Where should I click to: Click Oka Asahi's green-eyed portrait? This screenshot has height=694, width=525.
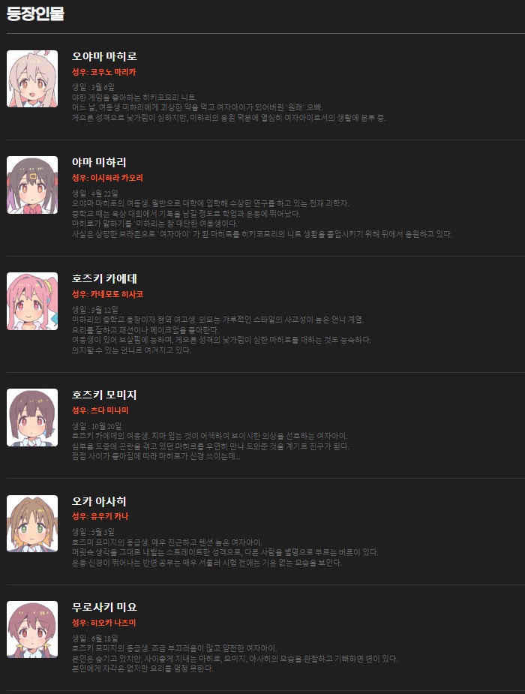click(x=32, y=524)
